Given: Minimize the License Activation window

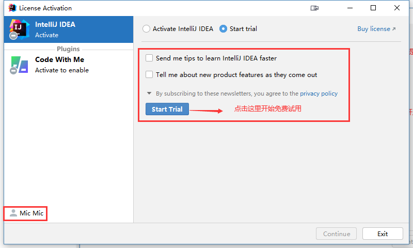Looking at the screenshot, I should pos(350,8).
